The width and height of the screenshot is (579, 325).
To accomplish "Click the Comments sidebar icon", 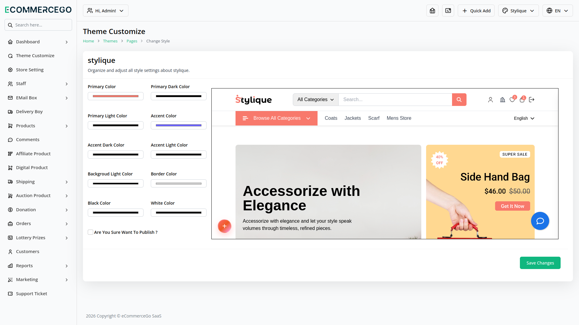I will click(x=10, y=140).
